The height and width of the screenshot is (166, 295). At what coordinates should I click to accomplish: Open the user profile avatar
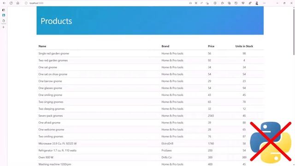257,3
